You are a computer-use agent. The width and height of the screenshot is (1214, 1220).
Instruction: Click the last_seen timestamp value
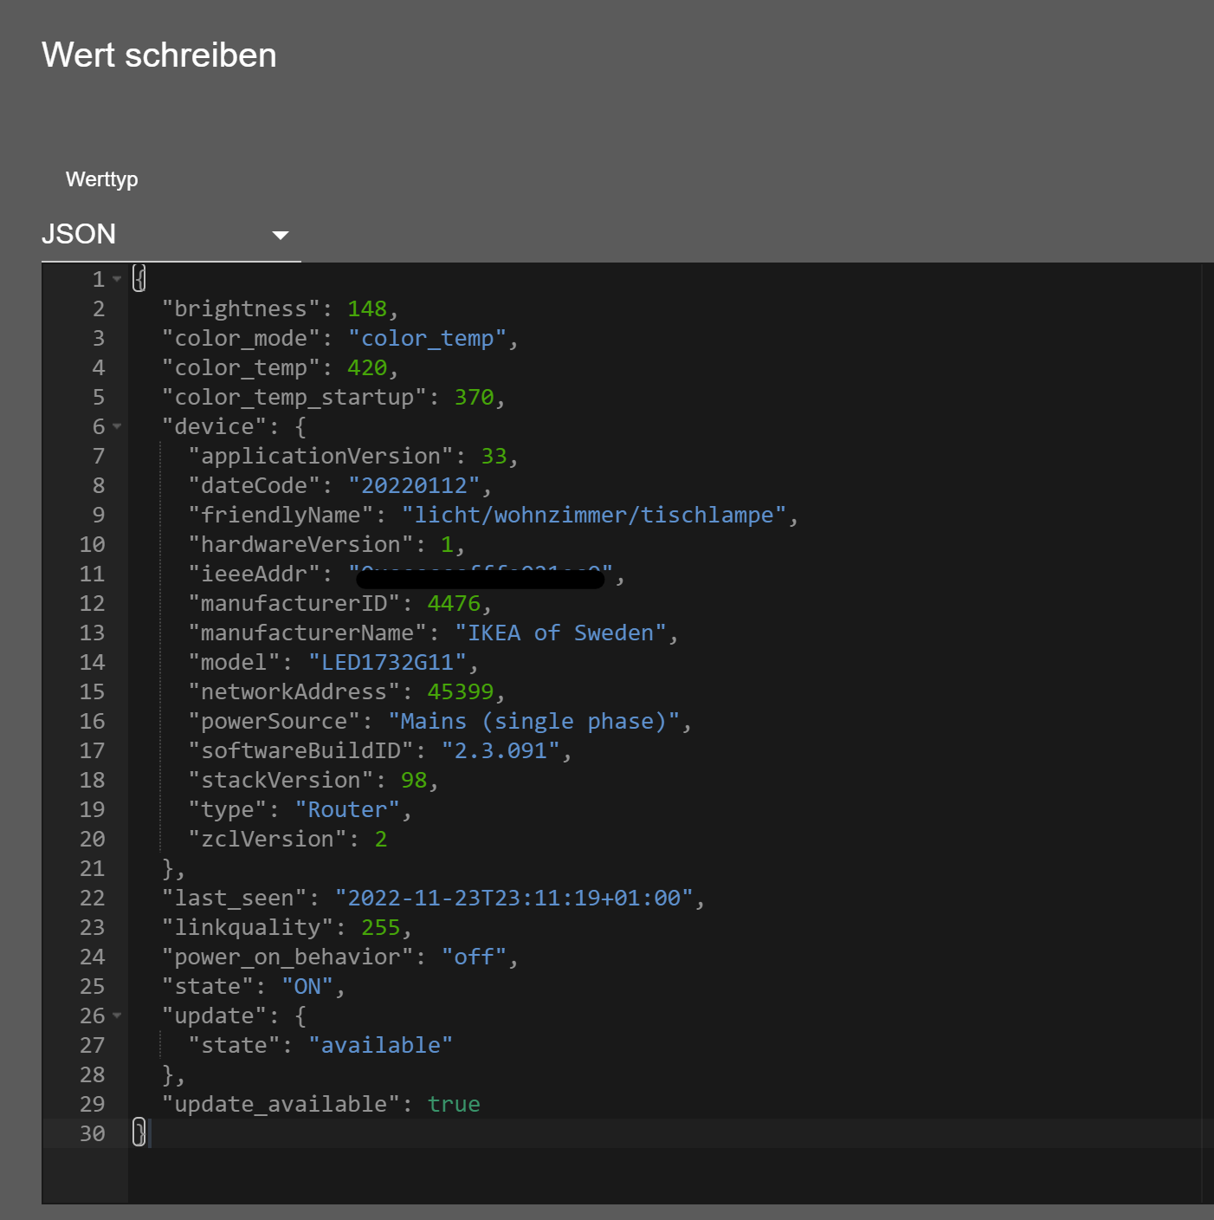(x=514, y=899)
